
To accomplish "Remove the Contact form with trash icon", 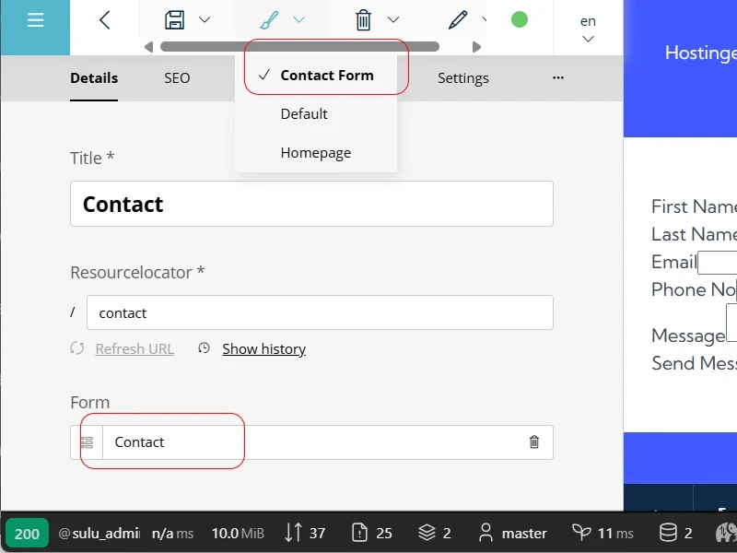I will click(534, 442).
